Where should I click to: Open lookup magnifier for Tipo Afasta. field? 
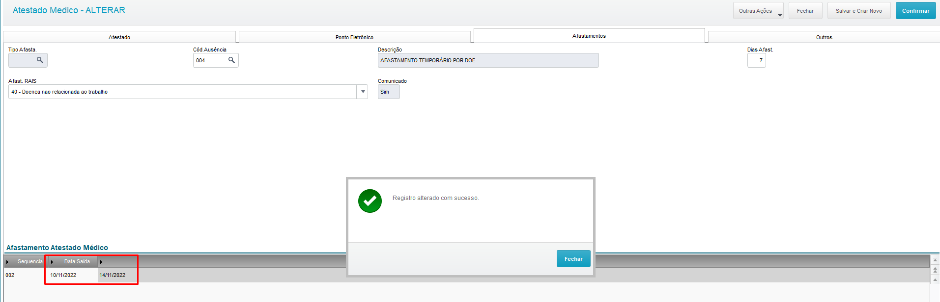point(40,60)
